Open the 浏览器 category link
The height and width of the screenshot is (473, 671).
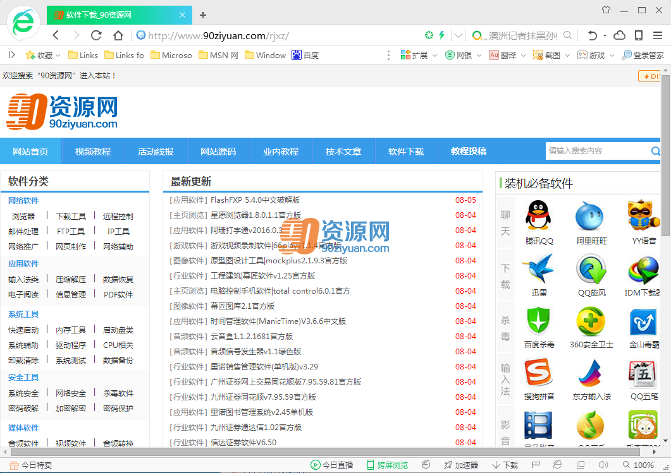[x=23, y=216]
